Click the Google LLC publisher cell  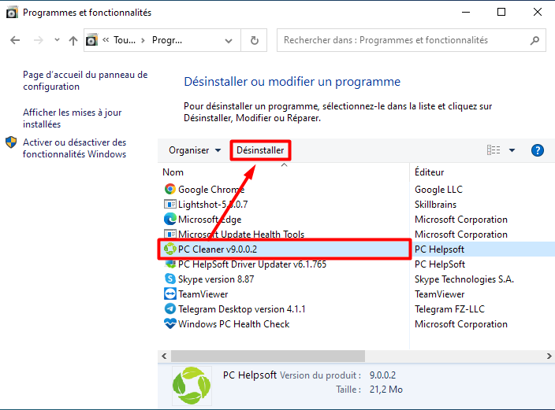point(438,190)
